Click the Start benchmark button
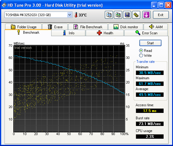Screen dimensions: 173x146 pyautogui.click(x=150, y=43)
